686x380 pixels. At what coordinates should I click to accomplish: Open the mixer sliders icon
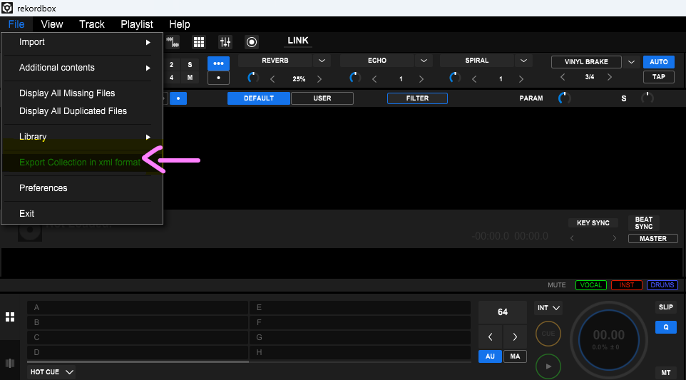tap(225, 42)
